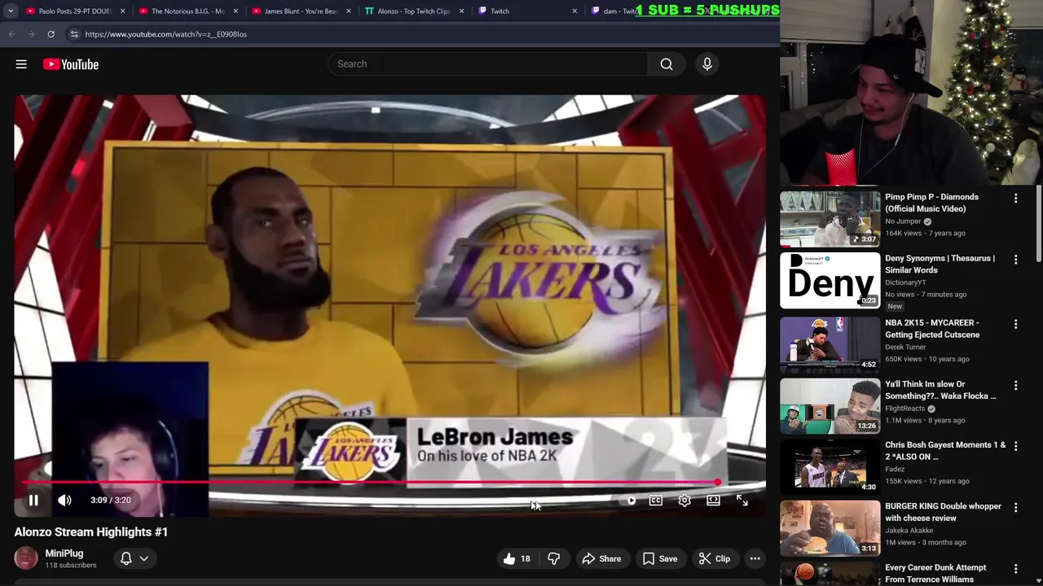Focus the YouTube search field

(x=487, y=64)
